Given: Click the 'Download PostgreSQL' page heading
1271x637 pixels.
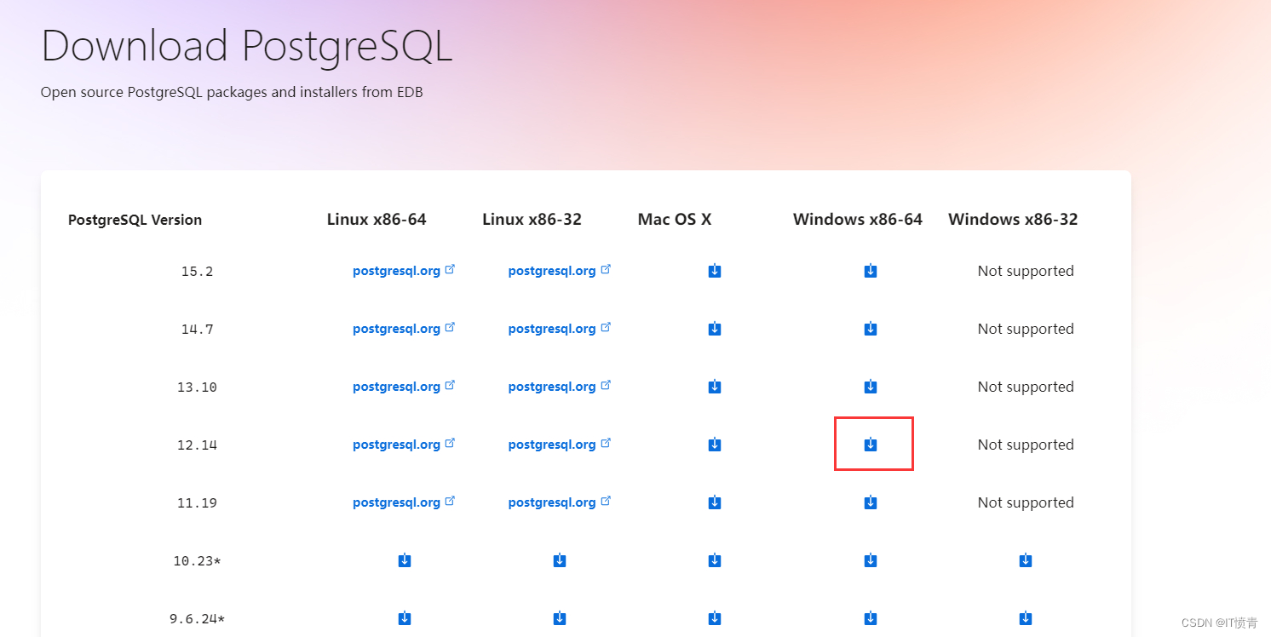Looking at the screenshot, I should click(x=247, y=47).
